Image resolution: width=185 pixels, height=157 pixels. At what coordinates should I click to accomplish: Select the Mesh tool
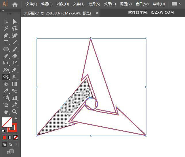coord(6,84)
